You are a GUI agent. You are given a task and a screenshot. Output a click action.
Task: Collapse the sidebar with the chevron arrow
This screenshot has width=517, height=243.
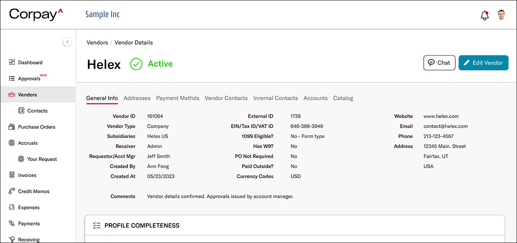[x=67, y=42]
